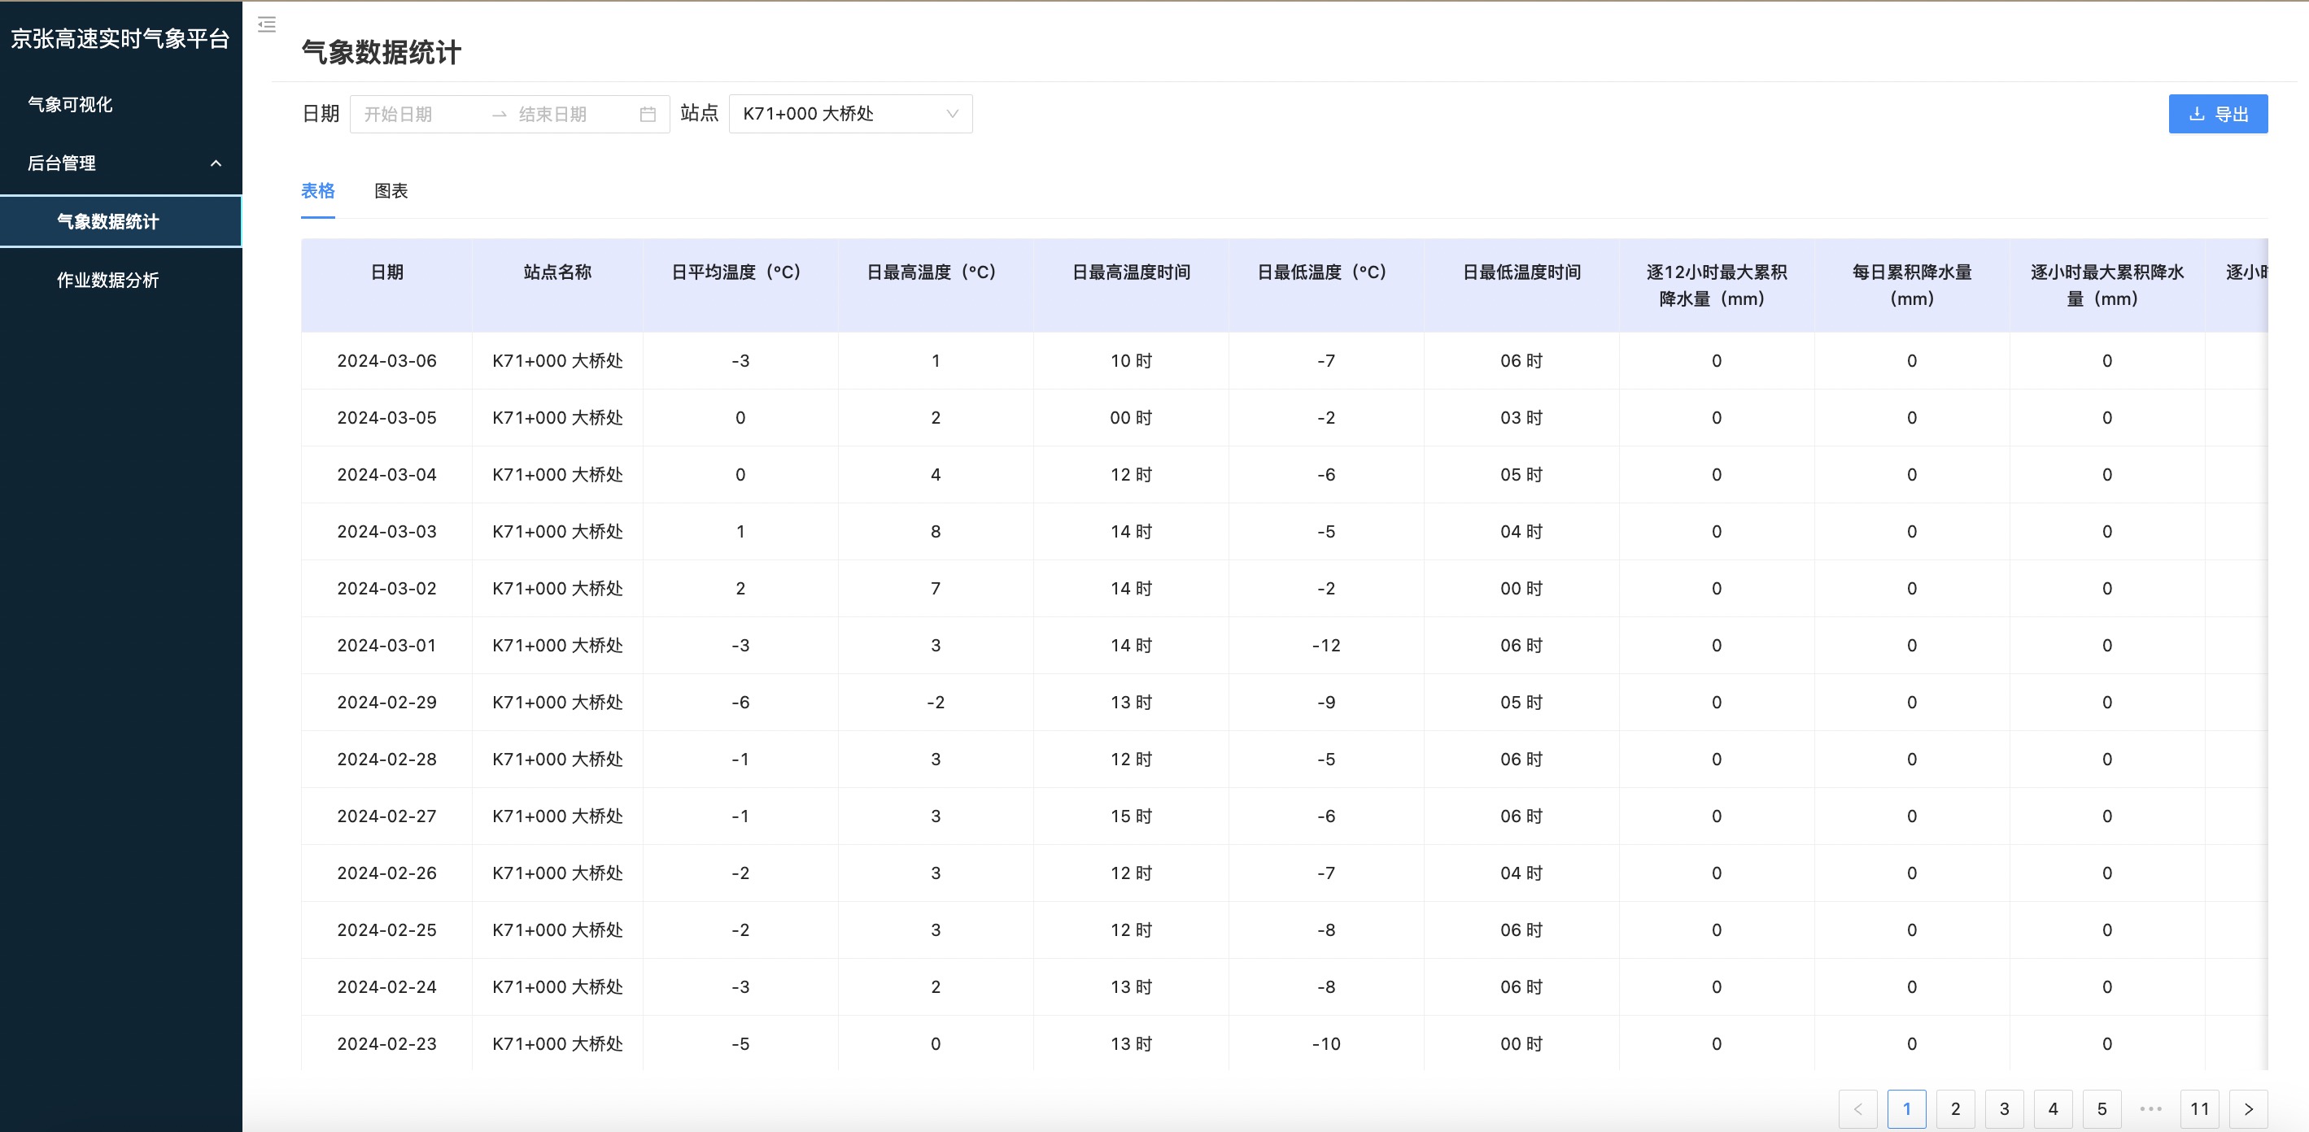Go to page 5 in pagination
Image resolution: width=2309 pixels, height=1132 pixels.
[x=2102, y=1108]
